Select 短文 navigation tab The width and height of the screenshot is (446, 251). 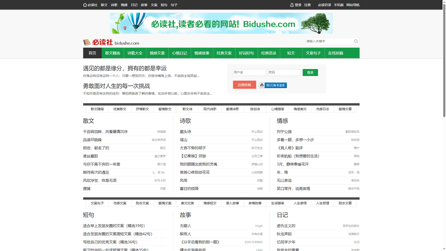click(291, 53)
